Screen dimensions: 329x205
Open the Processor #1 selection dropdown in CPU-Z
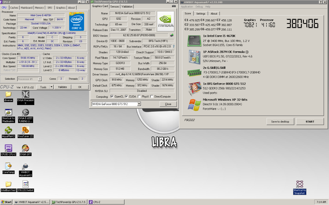pos(40,79)
